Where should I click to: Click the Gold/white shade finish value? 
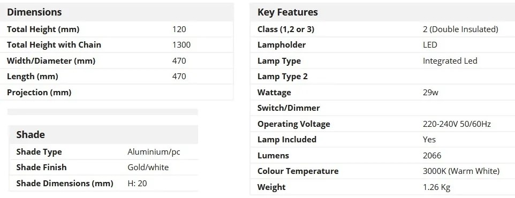click(148, 167)
